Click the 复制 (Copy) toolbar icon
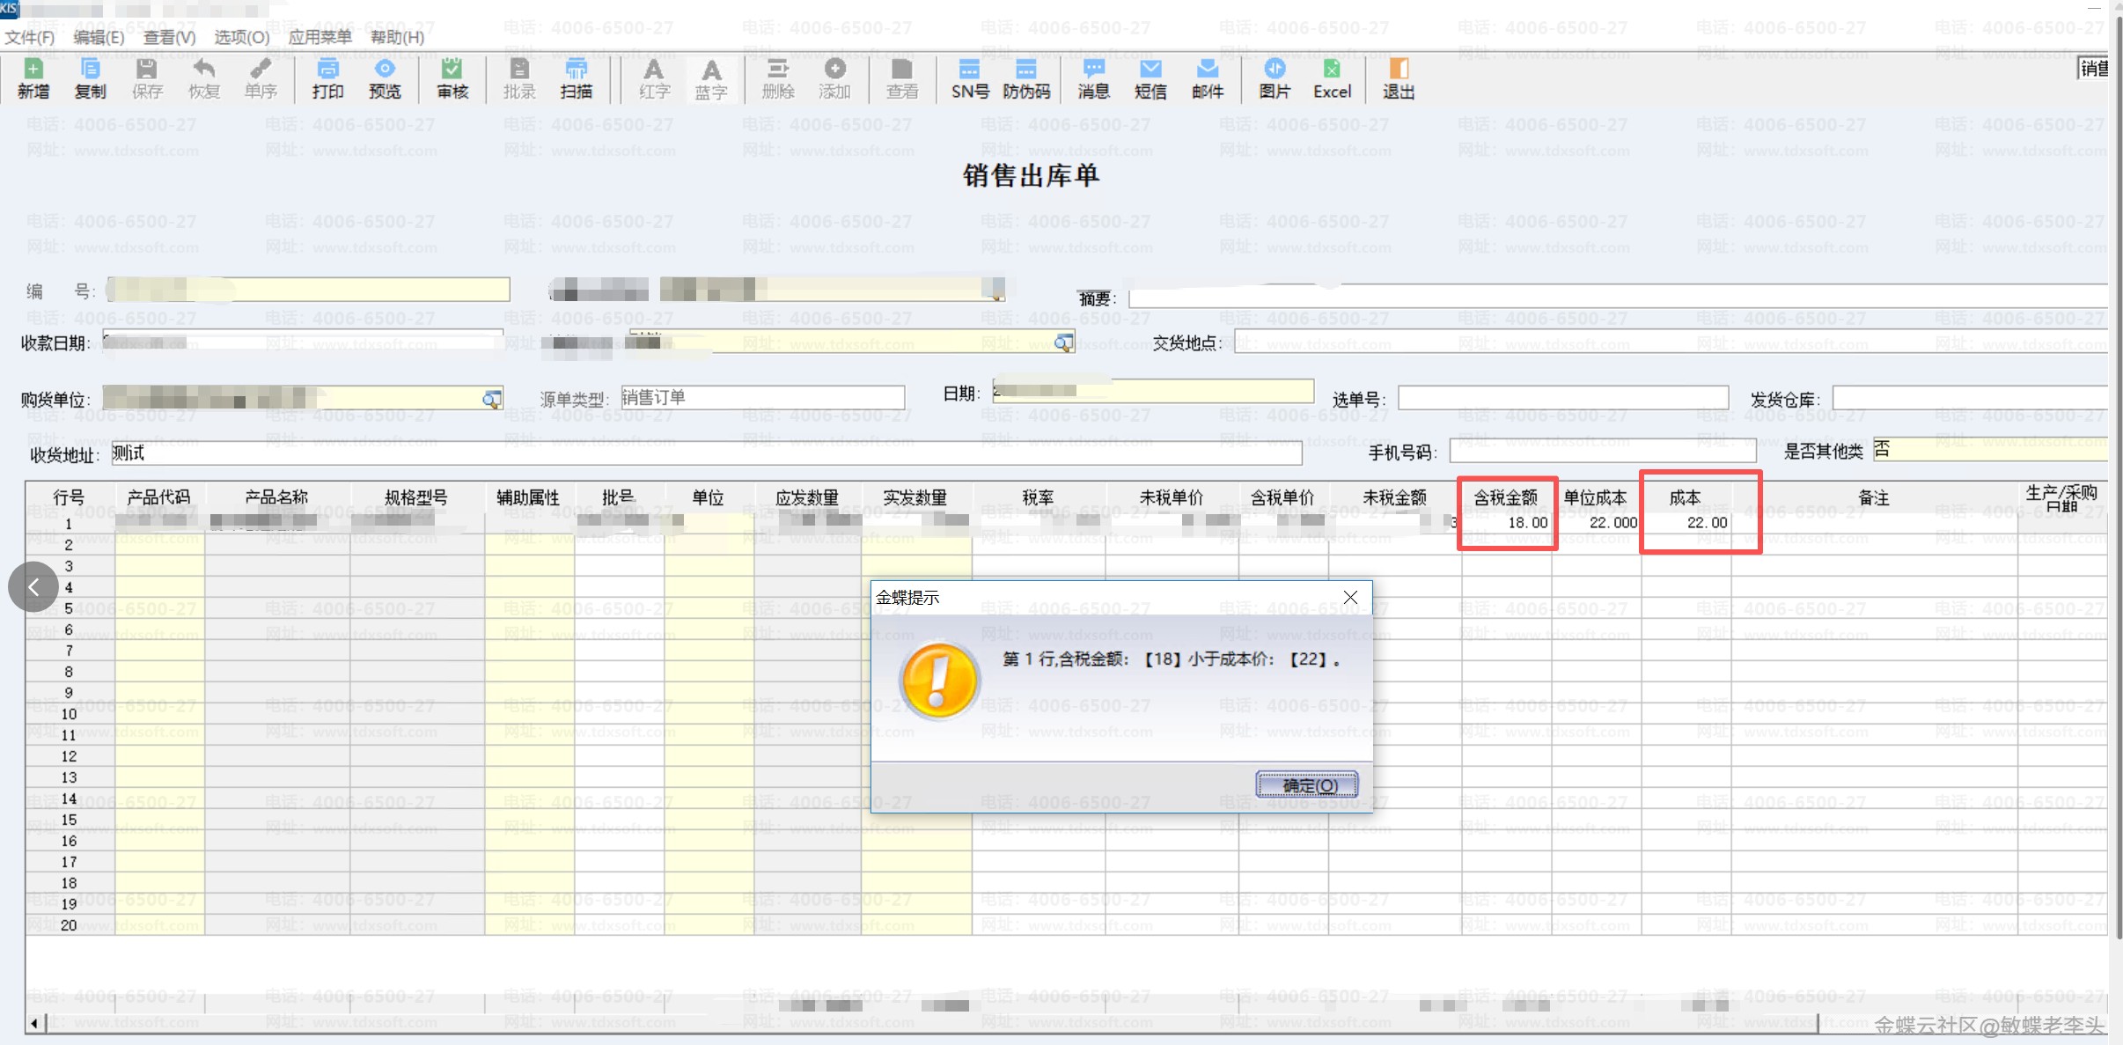The height and width of the screenshot is (1045, 2123). coord(90,78)
